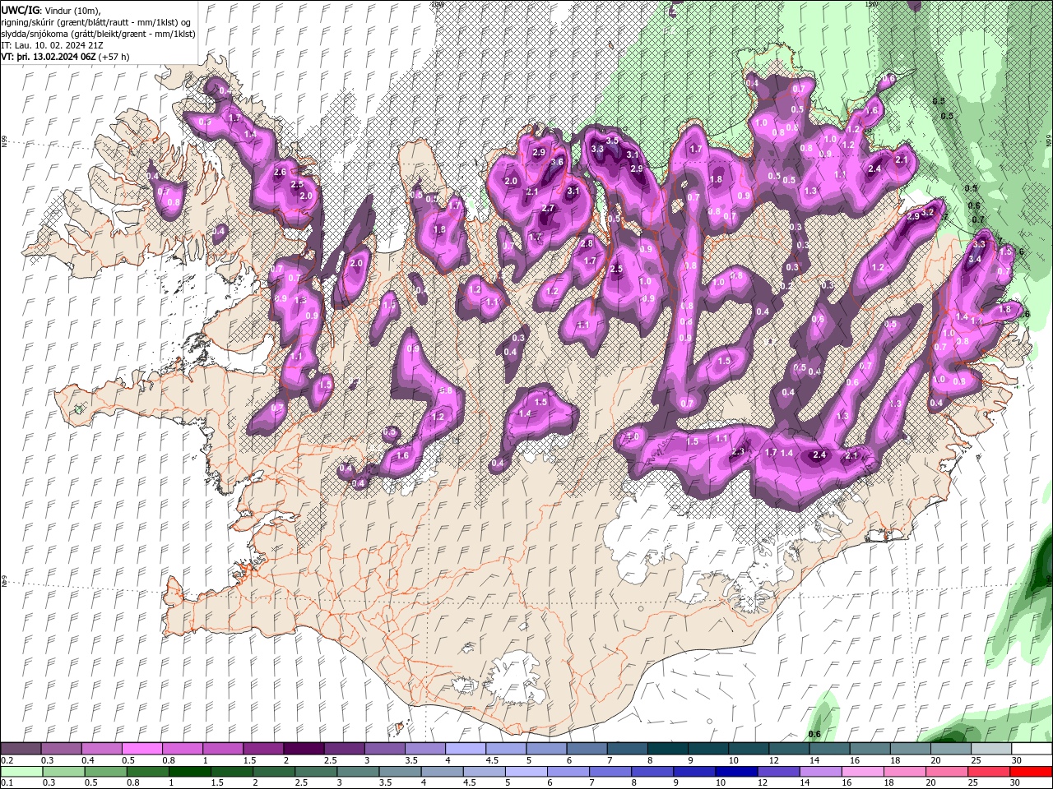Click the '3.6' snowfall value on the map
This screenshot has width=1053, height=789.
coord(556,163)
